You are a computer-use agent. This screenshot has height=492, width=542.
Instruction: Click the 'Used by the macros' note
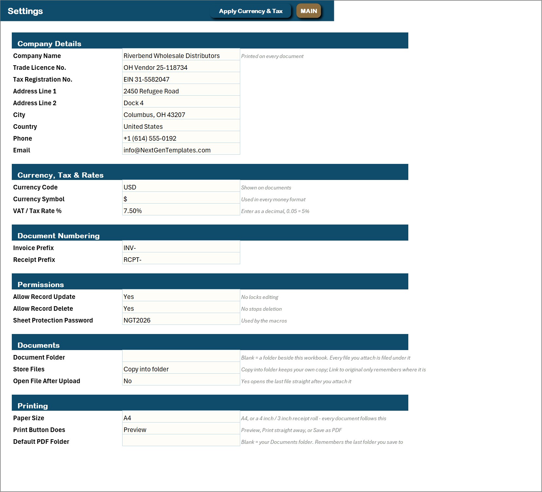tap(264, 321)
